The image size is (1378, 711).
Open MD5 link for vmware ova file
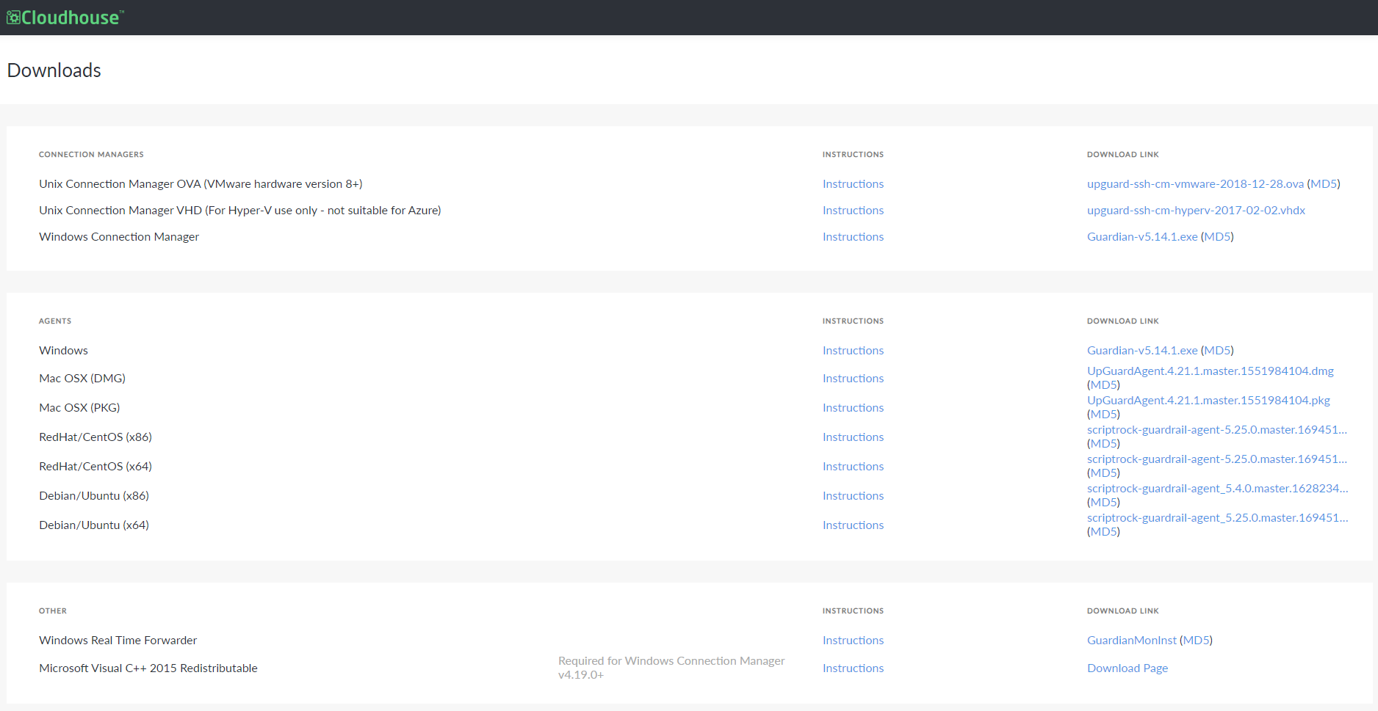click(x=1324, y=184)
